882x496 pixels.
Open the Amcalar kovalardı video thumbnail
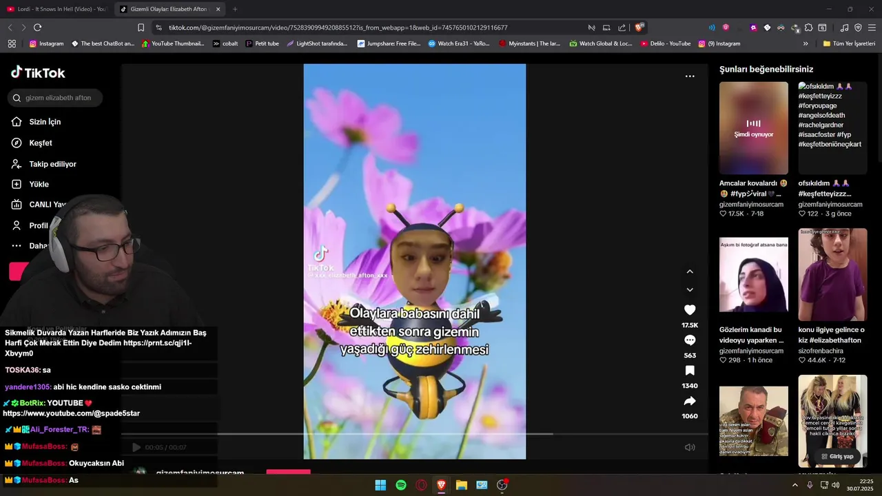pyautogui.click(x=754, y=128)
